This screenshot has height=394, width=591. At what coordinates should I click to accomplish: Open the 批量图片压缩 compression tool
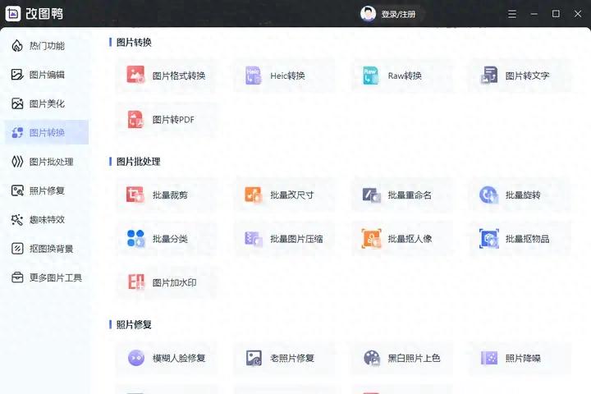(x=284, y=239)
